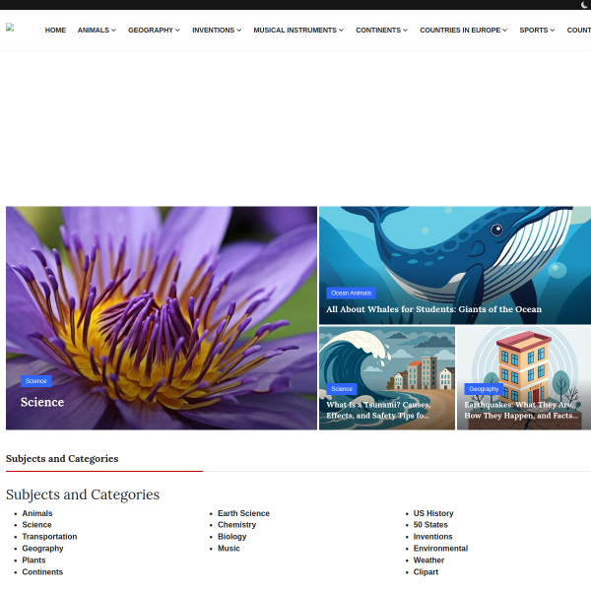591x591 pixels.
Task: Click the Ocean Animals category badge
Action: (x=352, y=293)
